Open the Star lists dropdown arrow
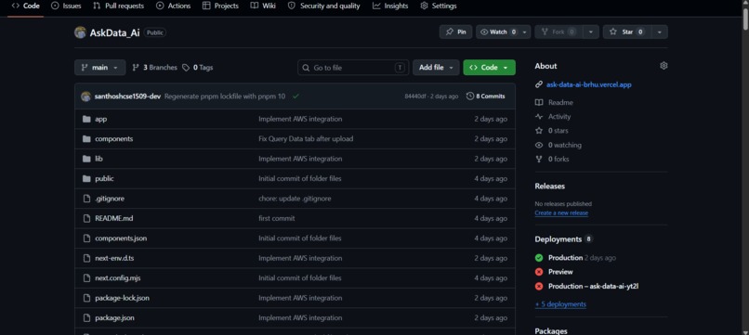The width and height of the screenshot is (749, 335). pos(660,32)
